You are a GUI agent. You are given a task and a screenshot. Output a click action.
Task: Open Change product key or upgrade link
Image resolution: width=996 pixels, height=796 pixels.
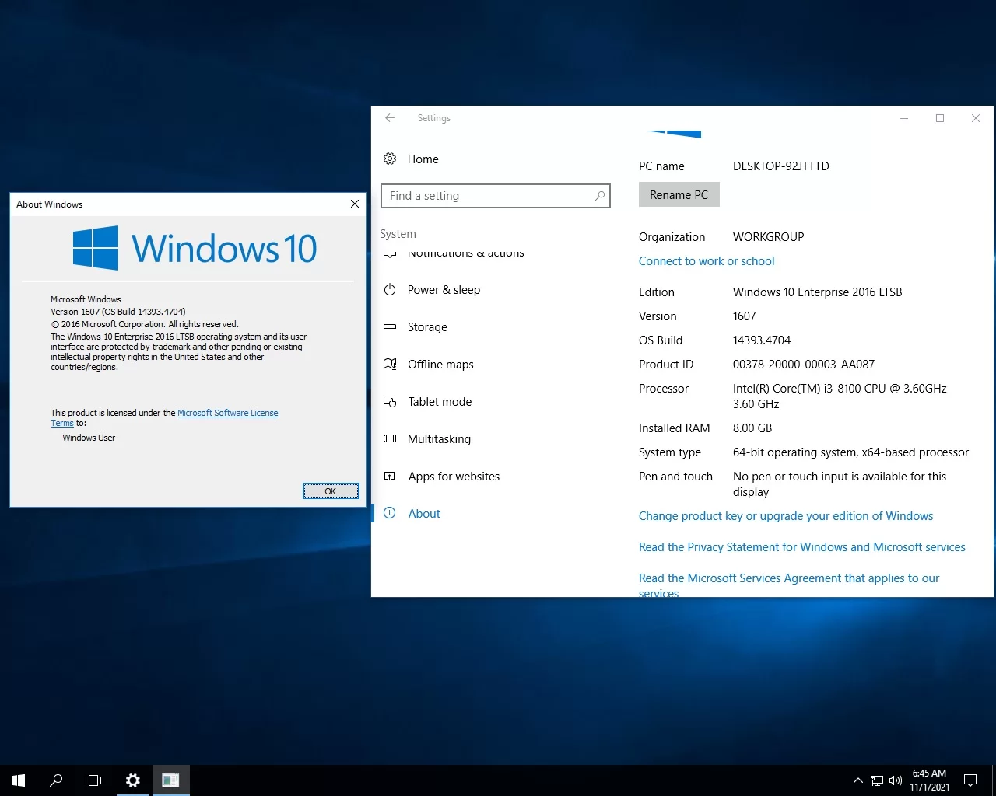coord(785,516)
